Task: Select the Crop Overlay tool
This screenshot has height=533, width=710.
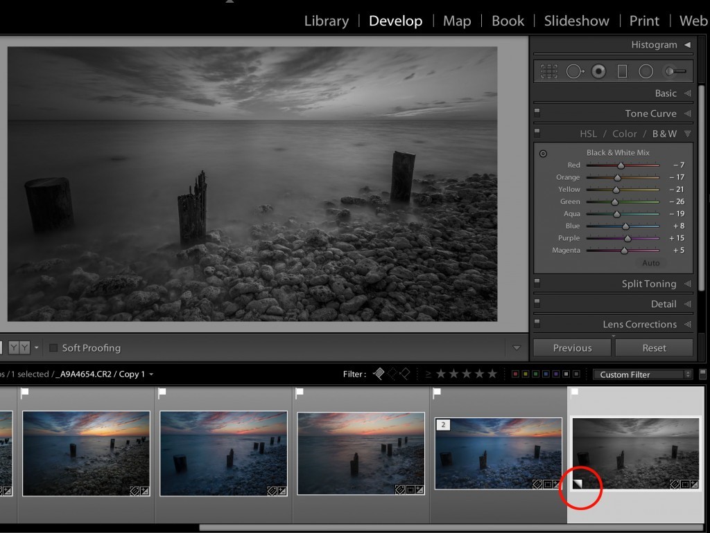Action: pyautogui.click(x=548, y=71)
